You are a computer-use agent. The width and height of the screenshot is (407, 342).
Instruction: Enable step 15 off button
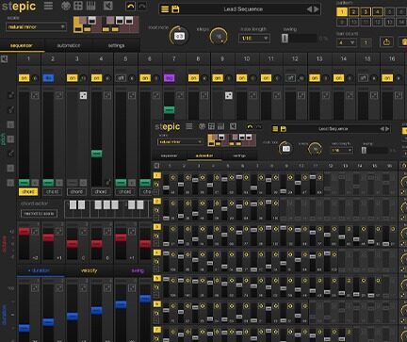[x=363, y=78]
